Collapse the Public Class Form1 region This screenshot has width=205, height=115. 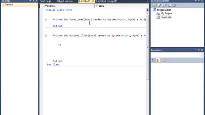pos(45,10)
